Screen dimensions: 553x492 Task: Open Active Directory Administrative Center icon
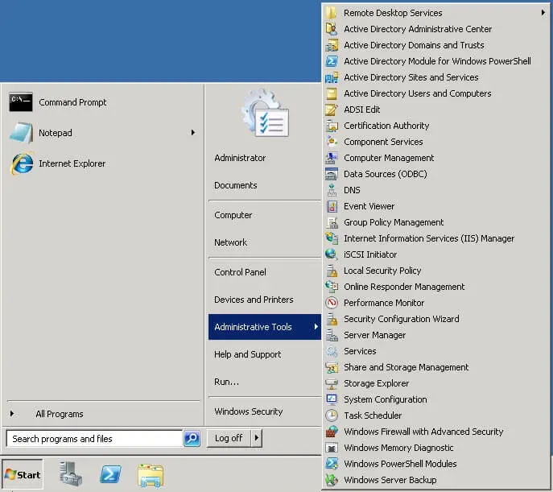click(x=332, y=29)
